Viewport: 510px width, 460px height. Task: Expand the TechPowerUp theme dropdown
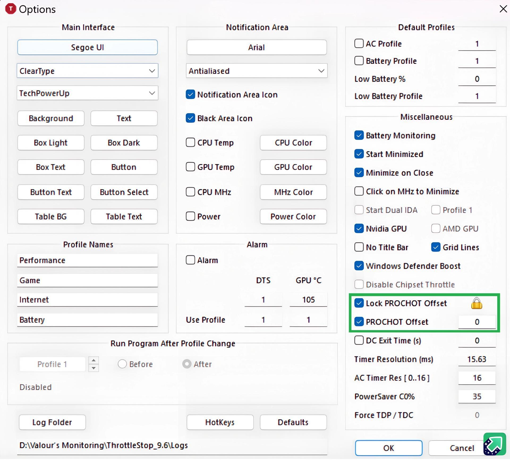pos(87,93)
